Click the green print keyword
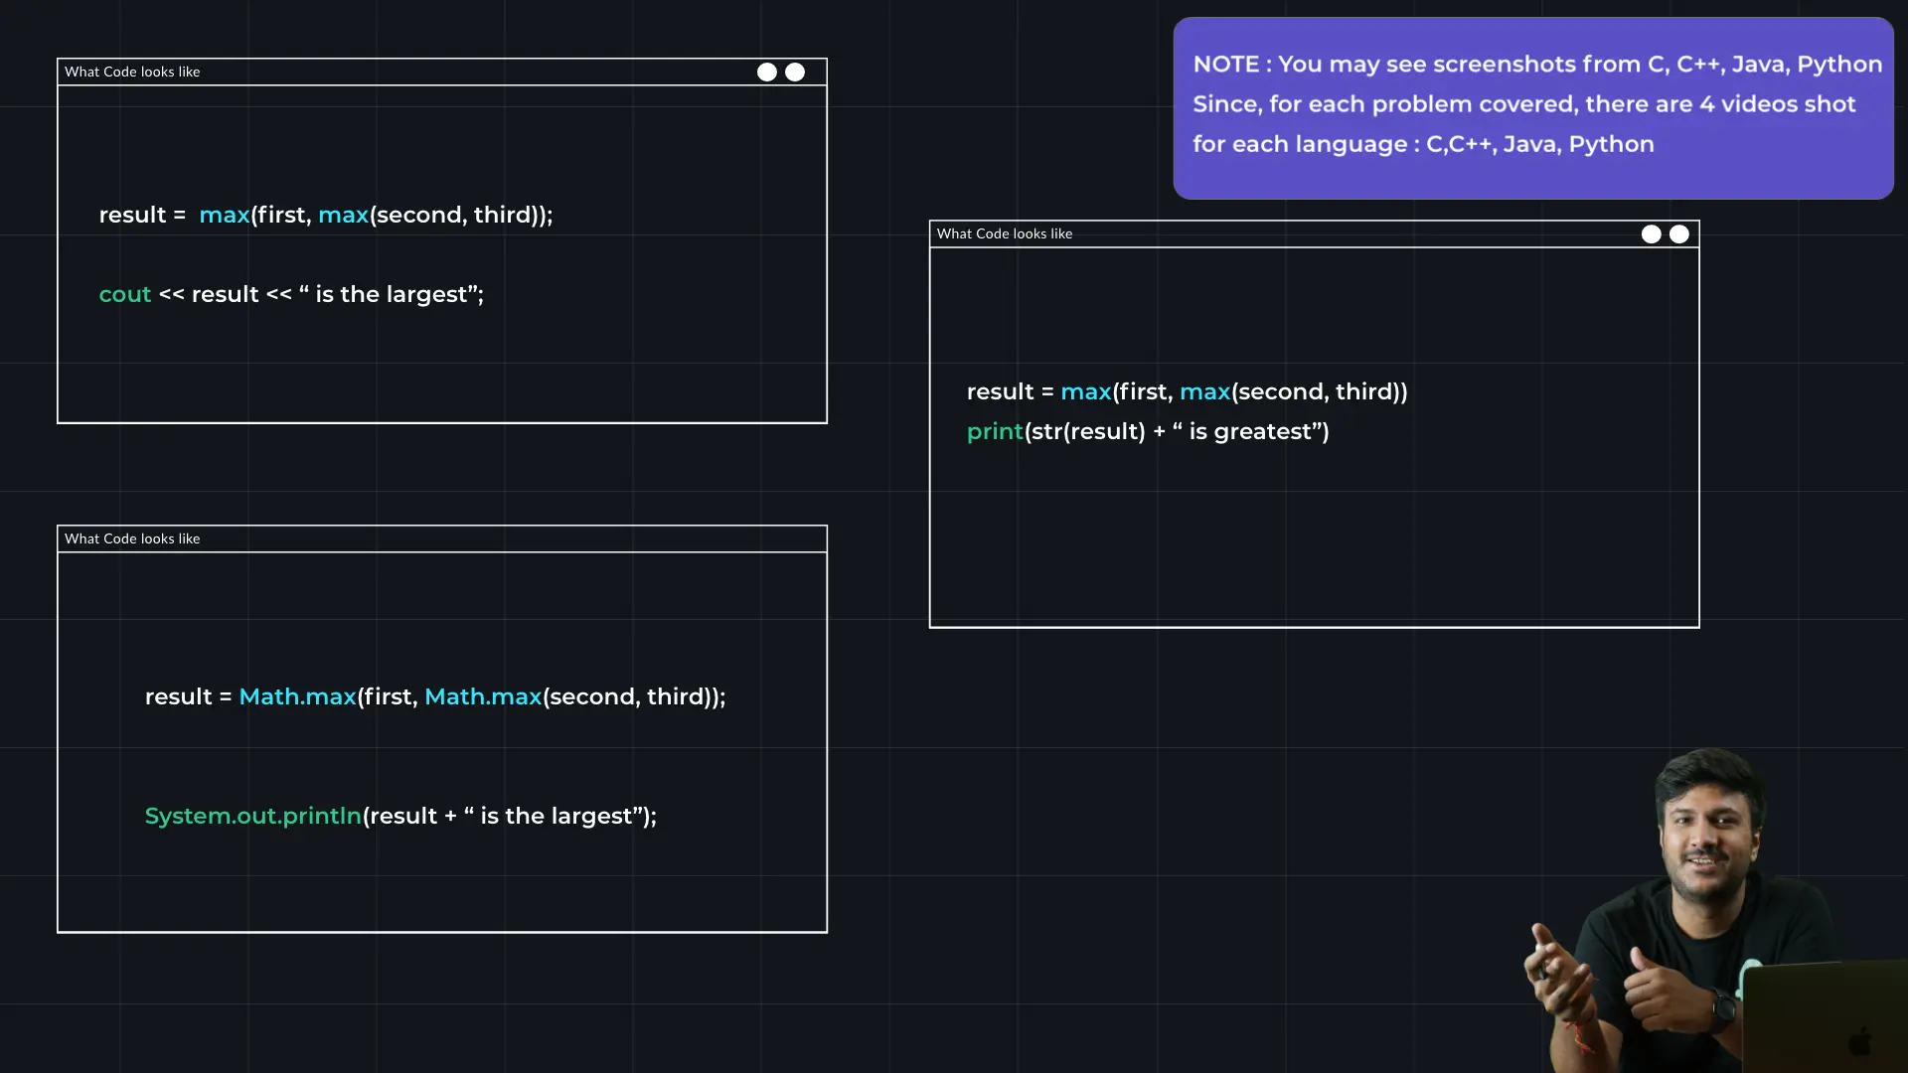Viewport: 1908px width, 1073px height. pos(994,431)
